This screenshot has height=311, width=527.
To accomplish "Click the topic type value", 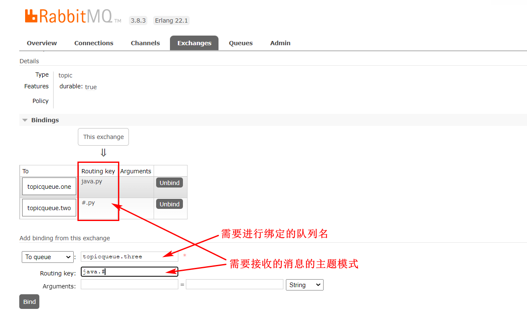I will coord(65,75).
